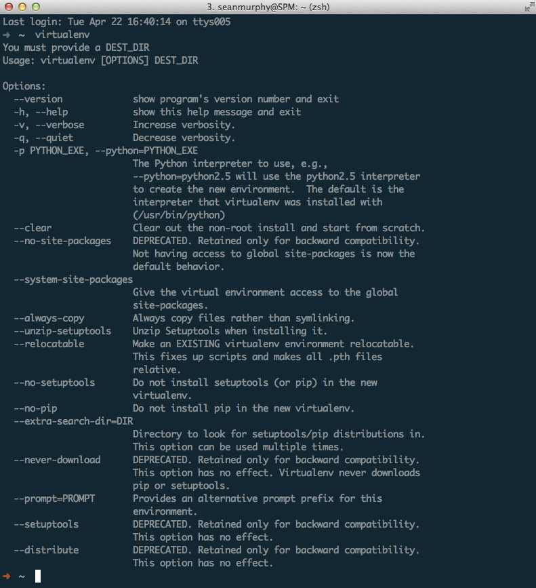Click the 'Usage: virtualenv [OPTIONS] DEST_DIR' line

pyautogui.click(x=100, y=60)
